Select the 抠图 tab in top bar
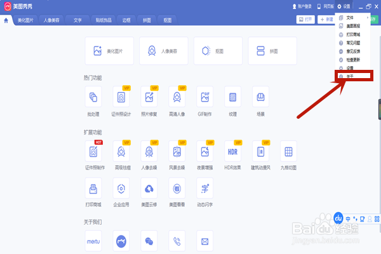Image resolution: width=381 pixels, height=254 pixels. coord(167,20)
